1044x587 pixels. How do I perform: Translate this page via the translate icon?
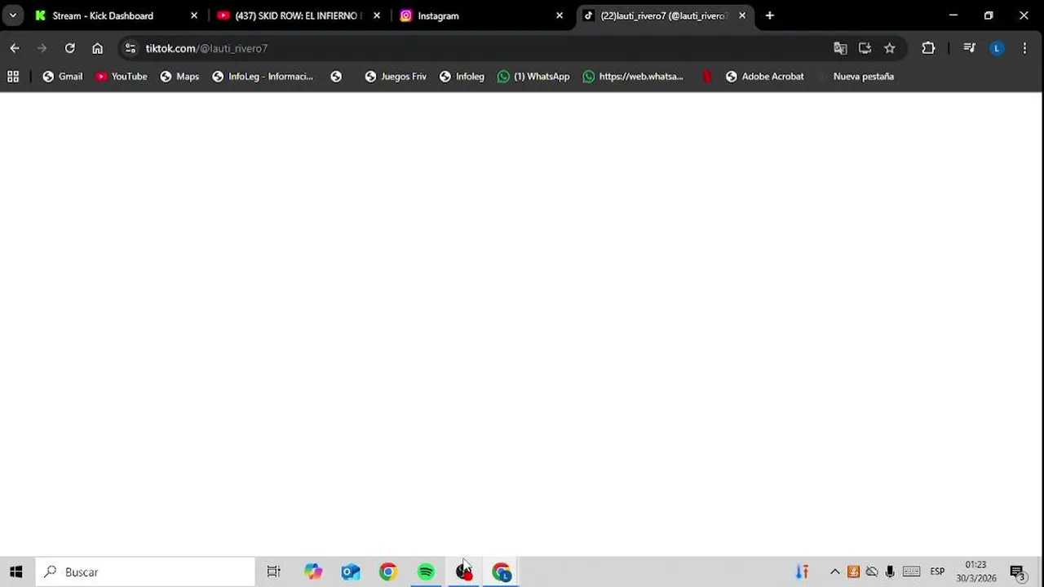tap(840, 48)
